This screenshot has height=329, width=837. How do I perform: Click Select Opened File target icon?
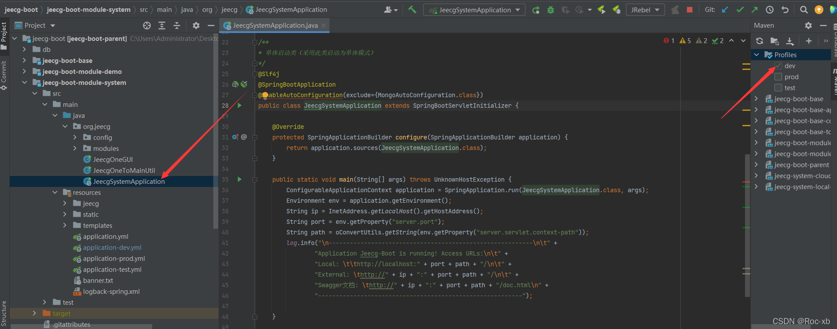coord(147,26)
